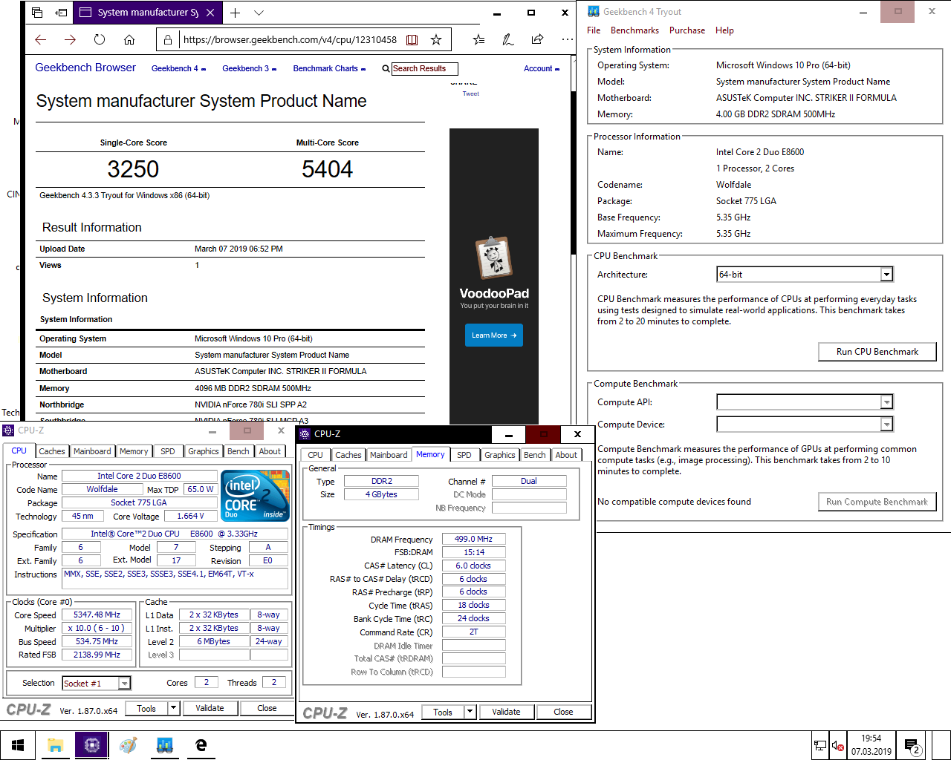Click the add notes pen icon
951x760 pixels.
(507, 40)
